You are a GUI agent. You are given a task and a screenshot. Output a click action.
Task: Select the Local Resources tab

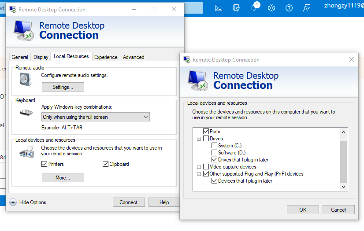[x=71, y=56]
